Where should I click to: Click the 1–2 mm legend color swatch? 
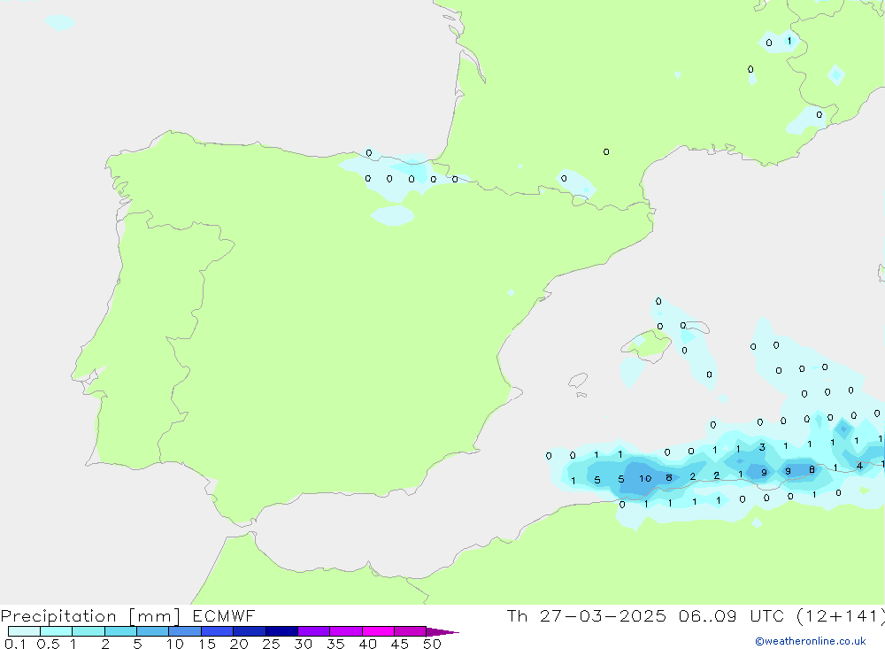88,631
